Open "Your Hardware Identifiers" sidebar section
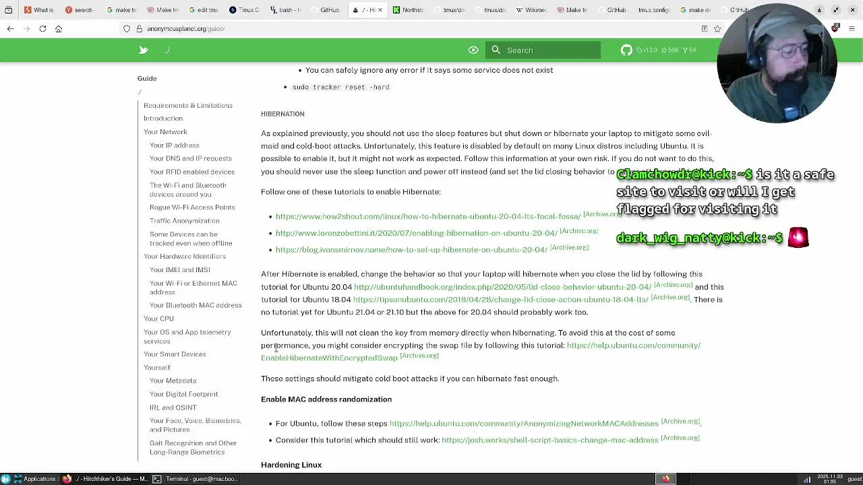 tap(185, 257)
